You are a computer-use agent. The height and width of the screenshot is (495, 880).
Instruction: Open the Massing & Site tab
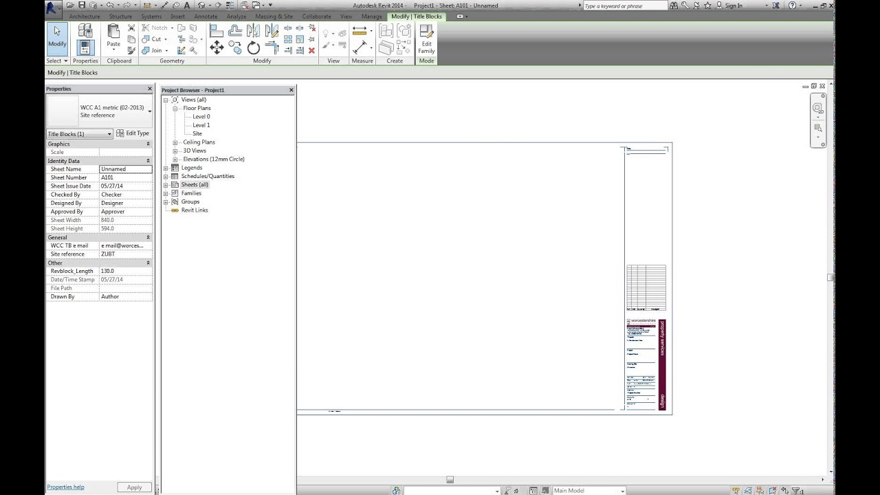pyautogui.click(x=274, y=16)
